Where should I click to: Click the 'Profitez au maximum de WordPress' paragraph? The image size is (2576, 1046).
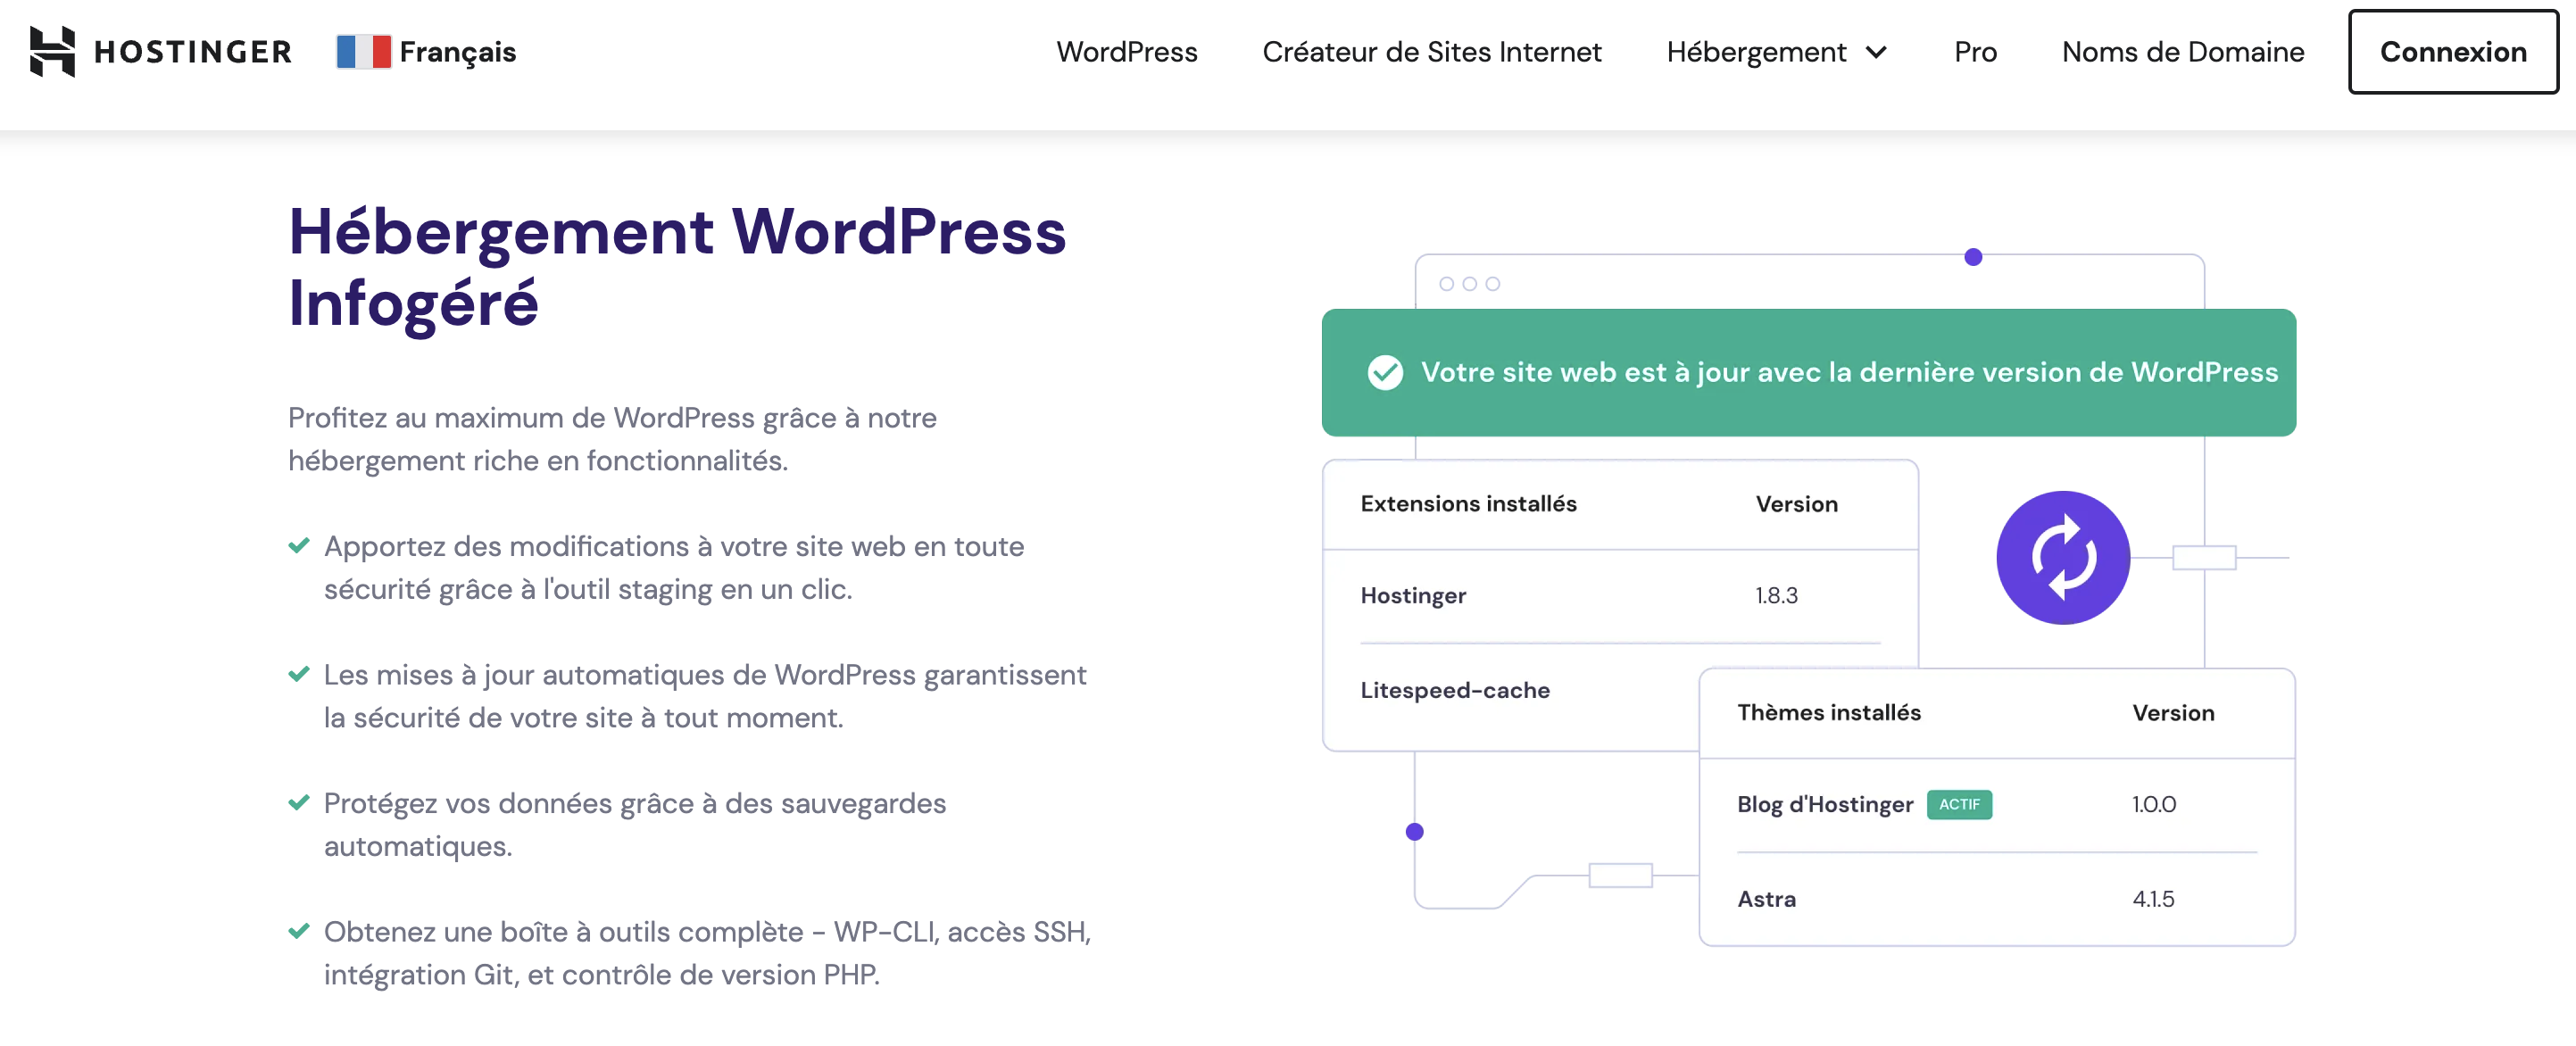(x=612, y=439)
